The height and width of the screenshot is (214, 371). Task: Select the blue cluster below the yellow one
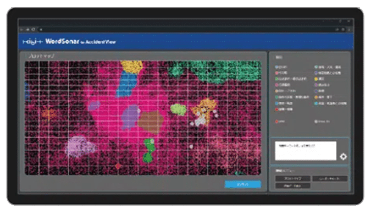click(x=127, y=85)
